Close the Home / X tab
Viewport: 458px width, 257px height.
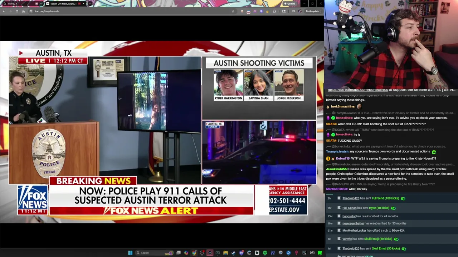[40, 4]
